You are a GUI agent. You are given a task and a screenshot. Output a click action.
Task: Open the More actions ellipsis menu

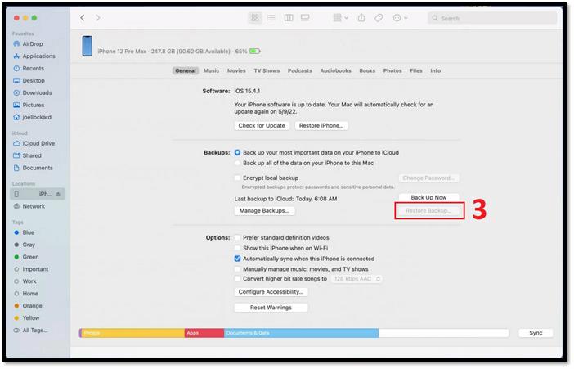pos(400,17)
